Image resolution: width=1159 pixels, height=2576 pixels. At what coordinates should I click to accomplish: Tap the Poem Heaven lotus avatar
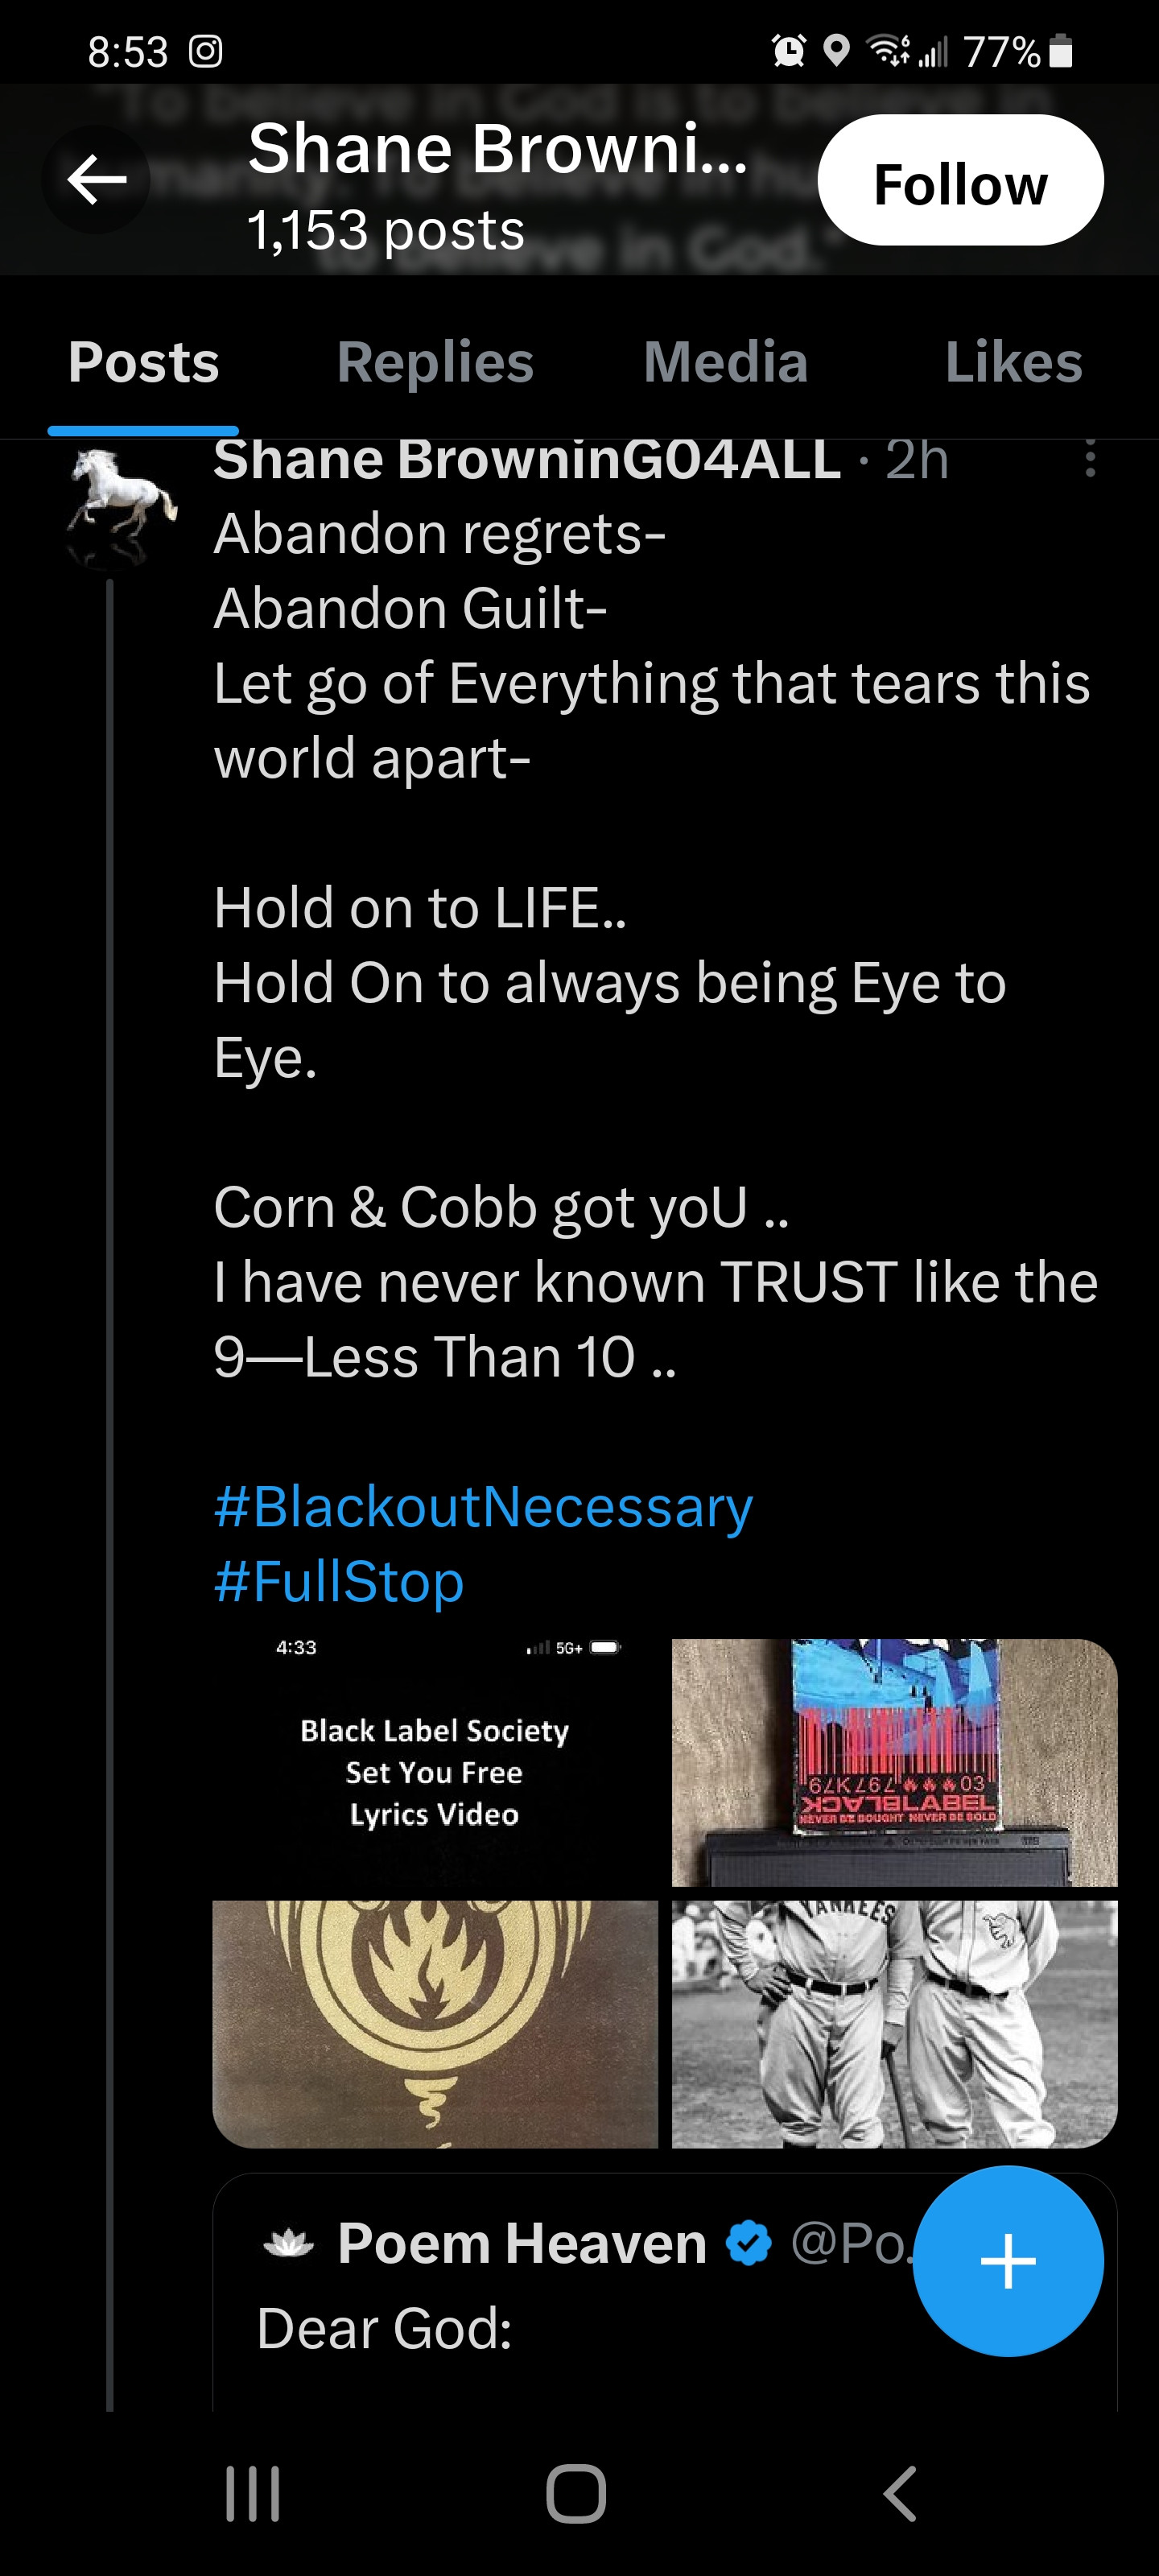point(288,2243)
